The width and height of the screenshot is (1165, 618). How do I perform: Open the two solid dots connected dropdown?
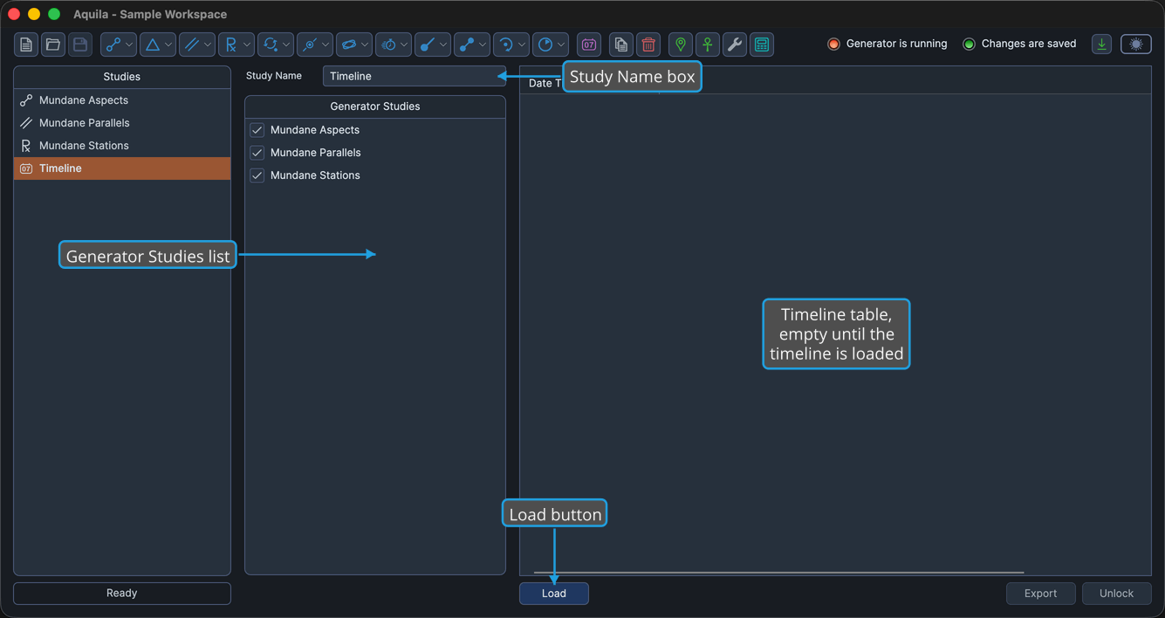(x=472, y=45)
